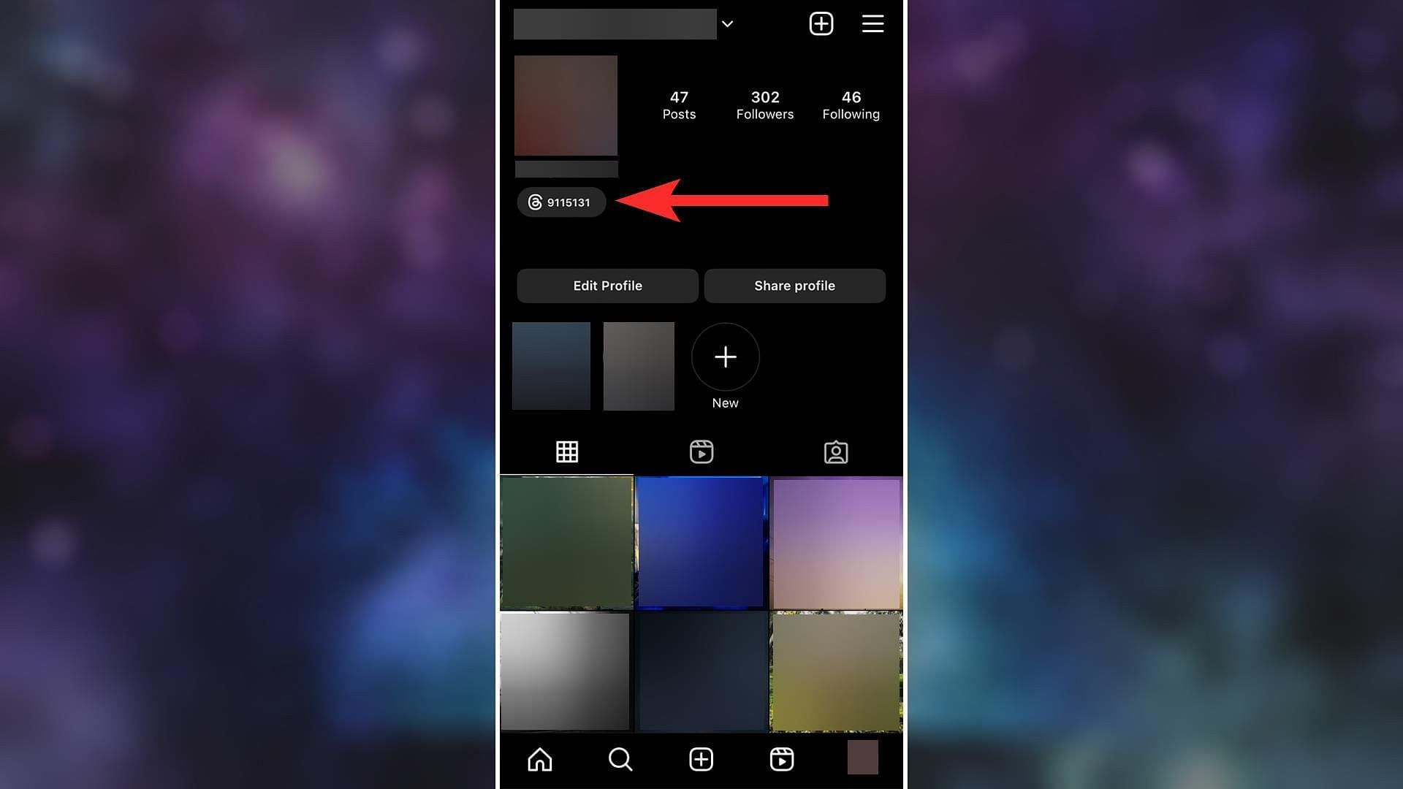This screenshot has height=789, width=1403.
Task: Switch to the Tagged posts tab
Action: click(834, 451)
